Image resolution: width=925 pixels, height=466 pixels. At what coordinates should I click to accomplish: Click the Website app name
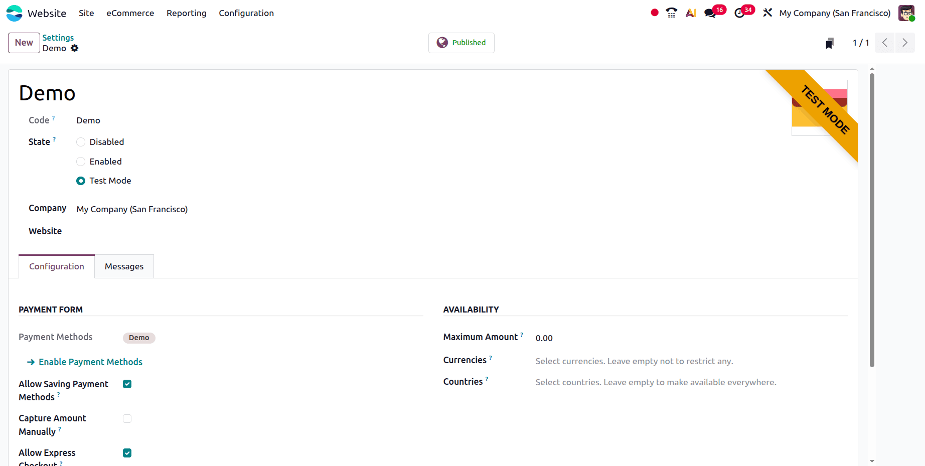[47, 13]
